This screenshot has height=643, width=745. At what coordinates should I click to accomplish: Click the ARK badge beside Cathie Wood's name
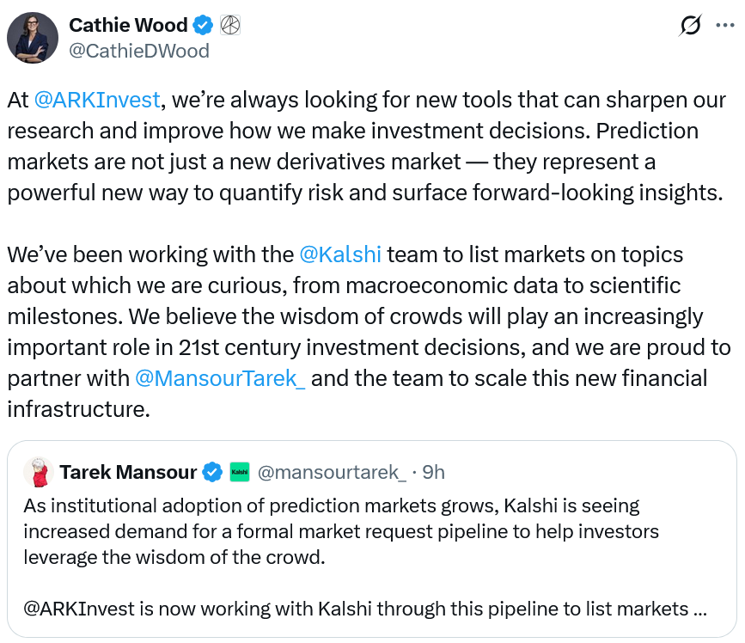tap(229, 25)
